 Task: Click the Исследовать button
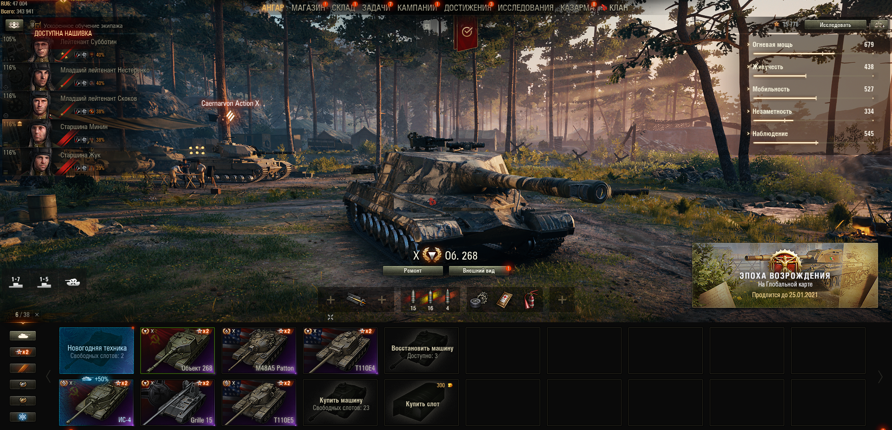pos(835,25)
